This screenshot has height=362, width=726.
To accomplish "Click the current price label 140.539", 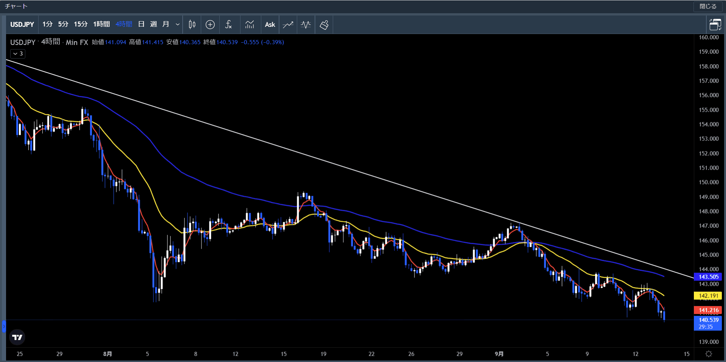I will (x=708, y=323).
